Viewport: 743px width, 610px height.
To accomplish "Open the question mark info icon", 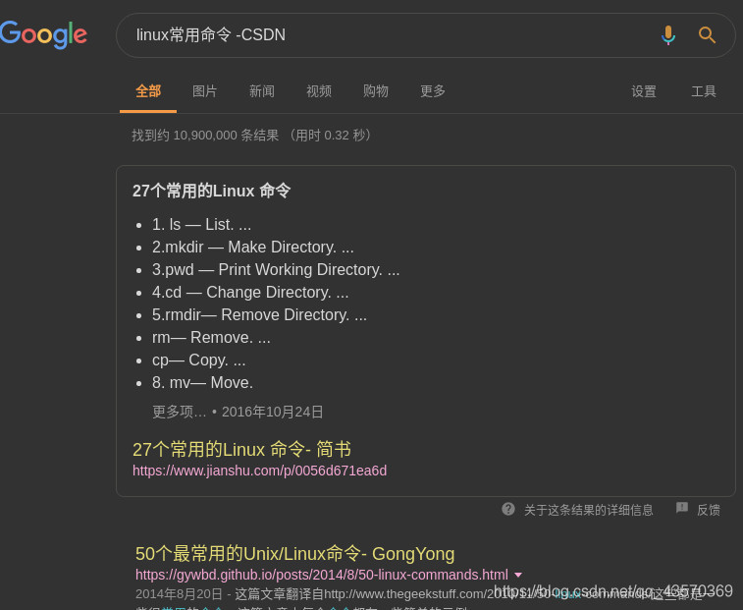I will pos(508,509).
